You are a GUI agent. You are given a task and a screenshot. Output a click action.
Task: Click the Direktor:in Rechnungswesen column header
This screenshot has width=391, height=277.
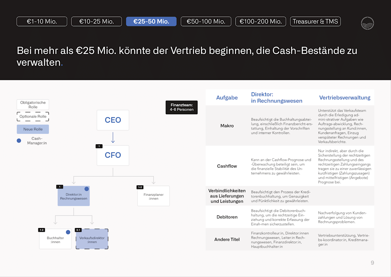[x=277, y=98]
